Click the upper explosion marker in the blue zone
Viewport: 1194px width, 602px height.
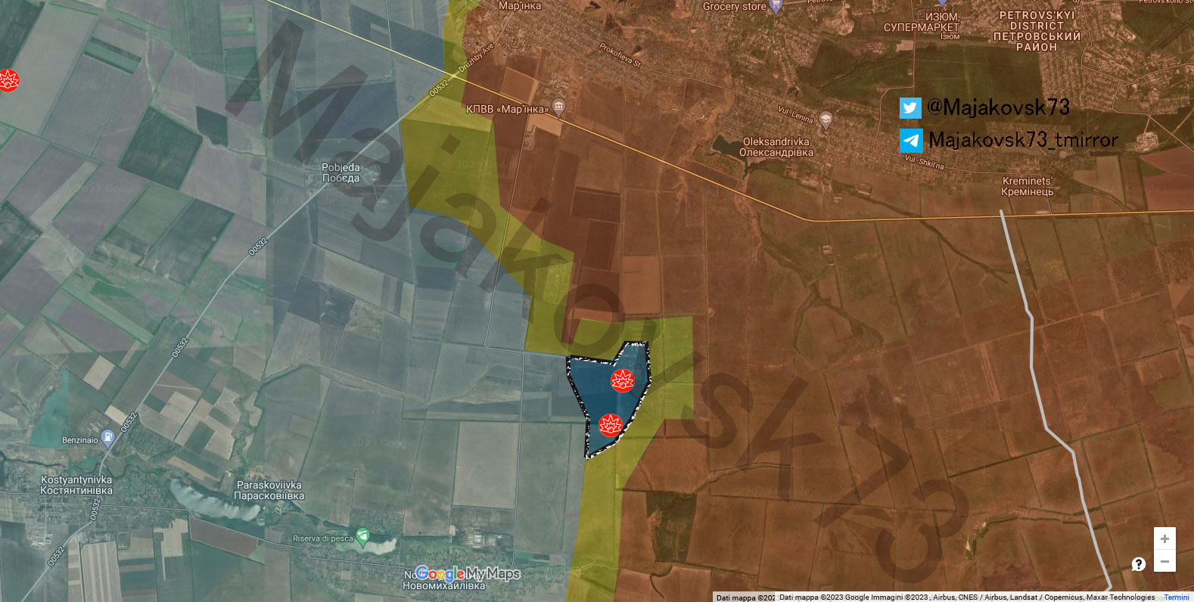[x=622, y=380]
